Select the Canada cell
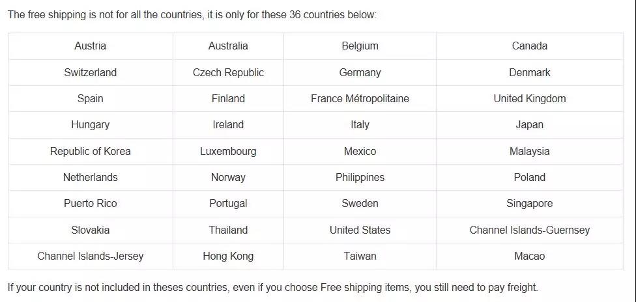636x302 pixels. pos(529,46)
